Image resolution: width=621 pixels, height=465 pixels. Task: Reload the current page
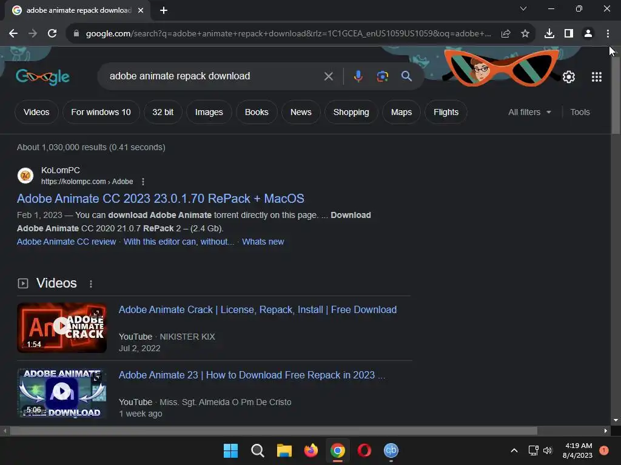[x=52, y=34]
